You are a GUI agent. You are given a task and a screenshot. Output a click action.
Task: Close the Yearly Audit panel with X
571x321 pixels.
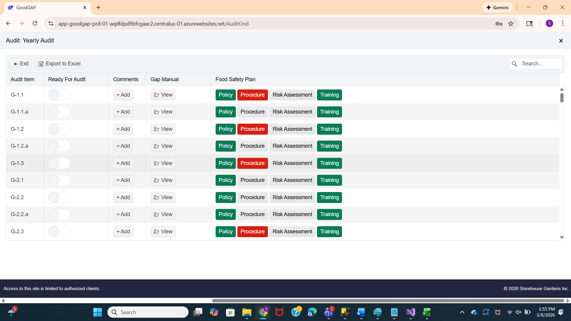(x=561, y=41)
